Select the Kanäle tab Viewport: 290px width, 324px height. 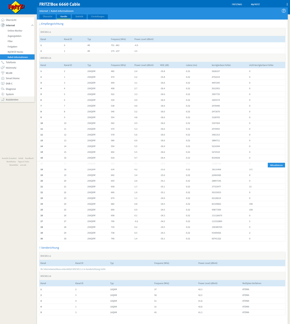pyautogui.click(x=64, y=17)
